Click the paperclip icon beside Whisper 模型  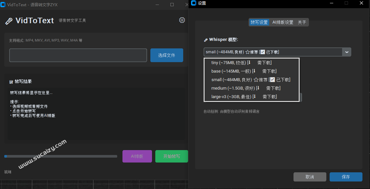click(x=206, y=39)
